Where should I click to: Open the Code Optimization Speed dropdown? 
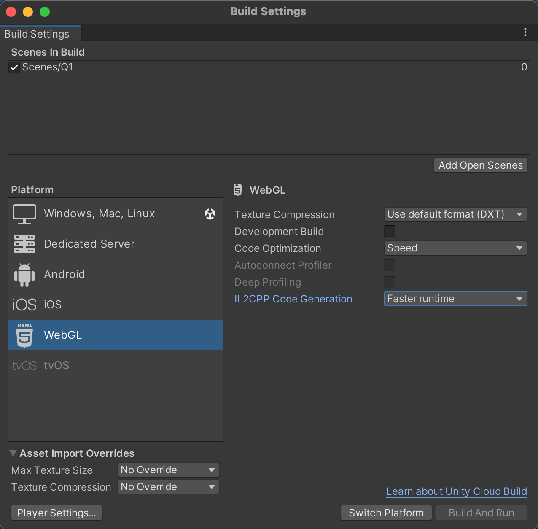coord(455,248)
